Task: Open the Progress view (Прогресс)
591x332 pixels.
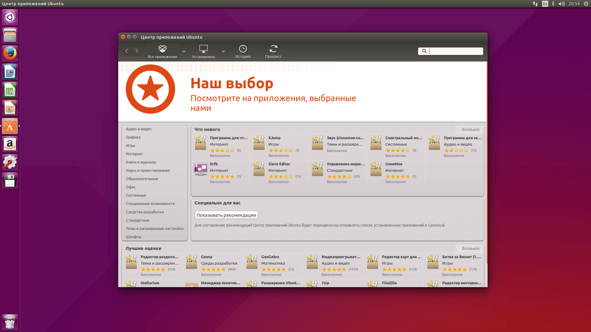Action: tap(273, 51)
